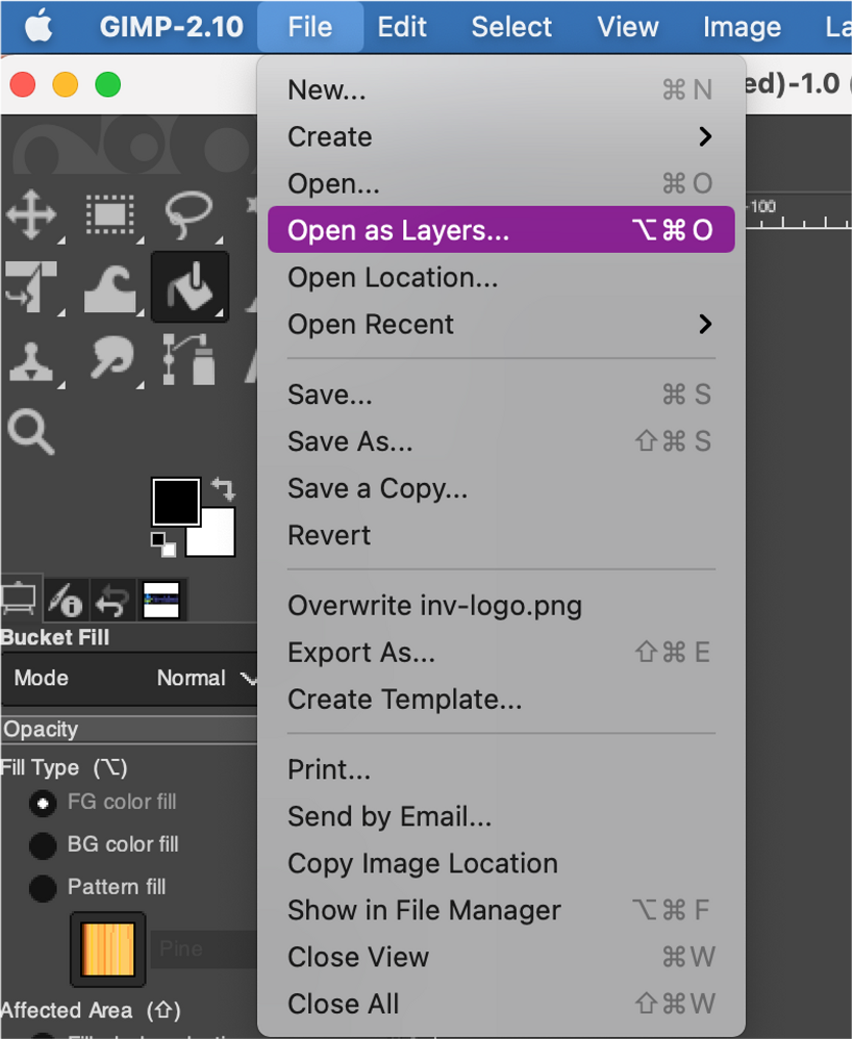Screen dimensions: 852x1039
Task: Choose Close View menu item
Action: [501, 957]
